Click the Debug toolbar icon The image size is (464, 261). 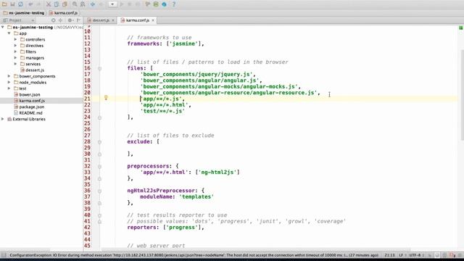(x=130, y=4)
